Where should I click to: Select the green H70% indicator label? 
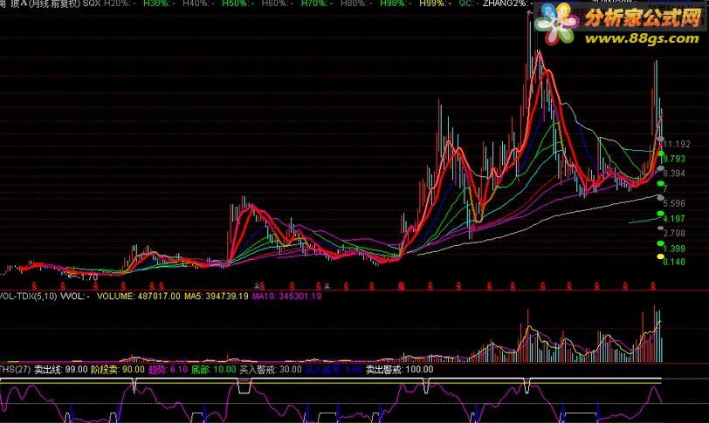(317, 3)
